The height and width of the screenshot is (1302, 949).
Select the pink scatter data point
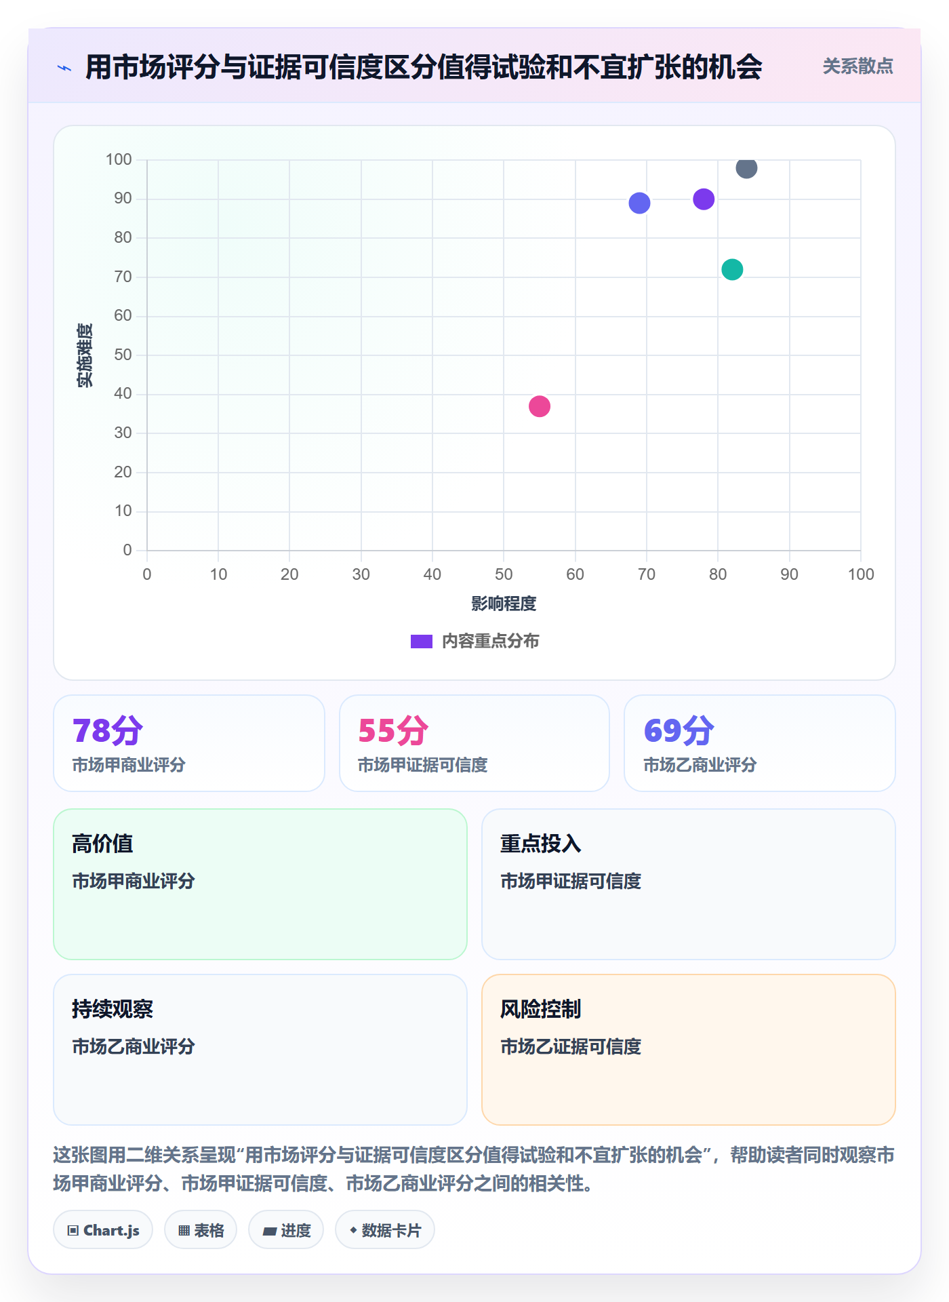[x=540, y=406]
